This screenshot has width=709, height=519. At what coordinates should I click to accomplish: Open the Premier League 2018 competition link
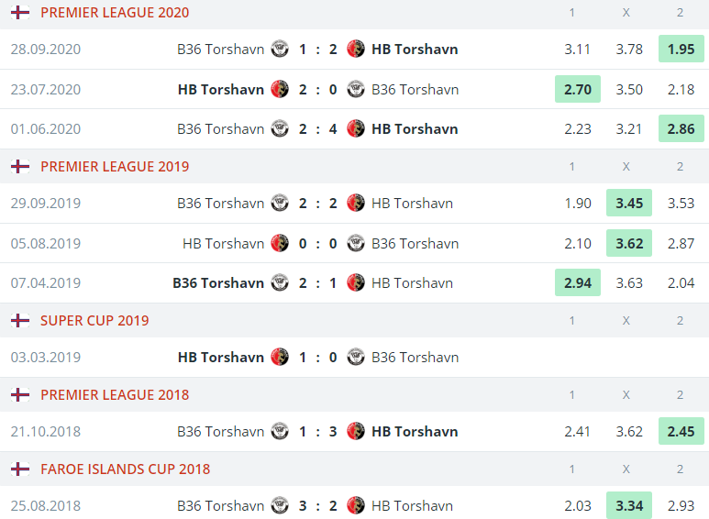click(x=115, y=394)
